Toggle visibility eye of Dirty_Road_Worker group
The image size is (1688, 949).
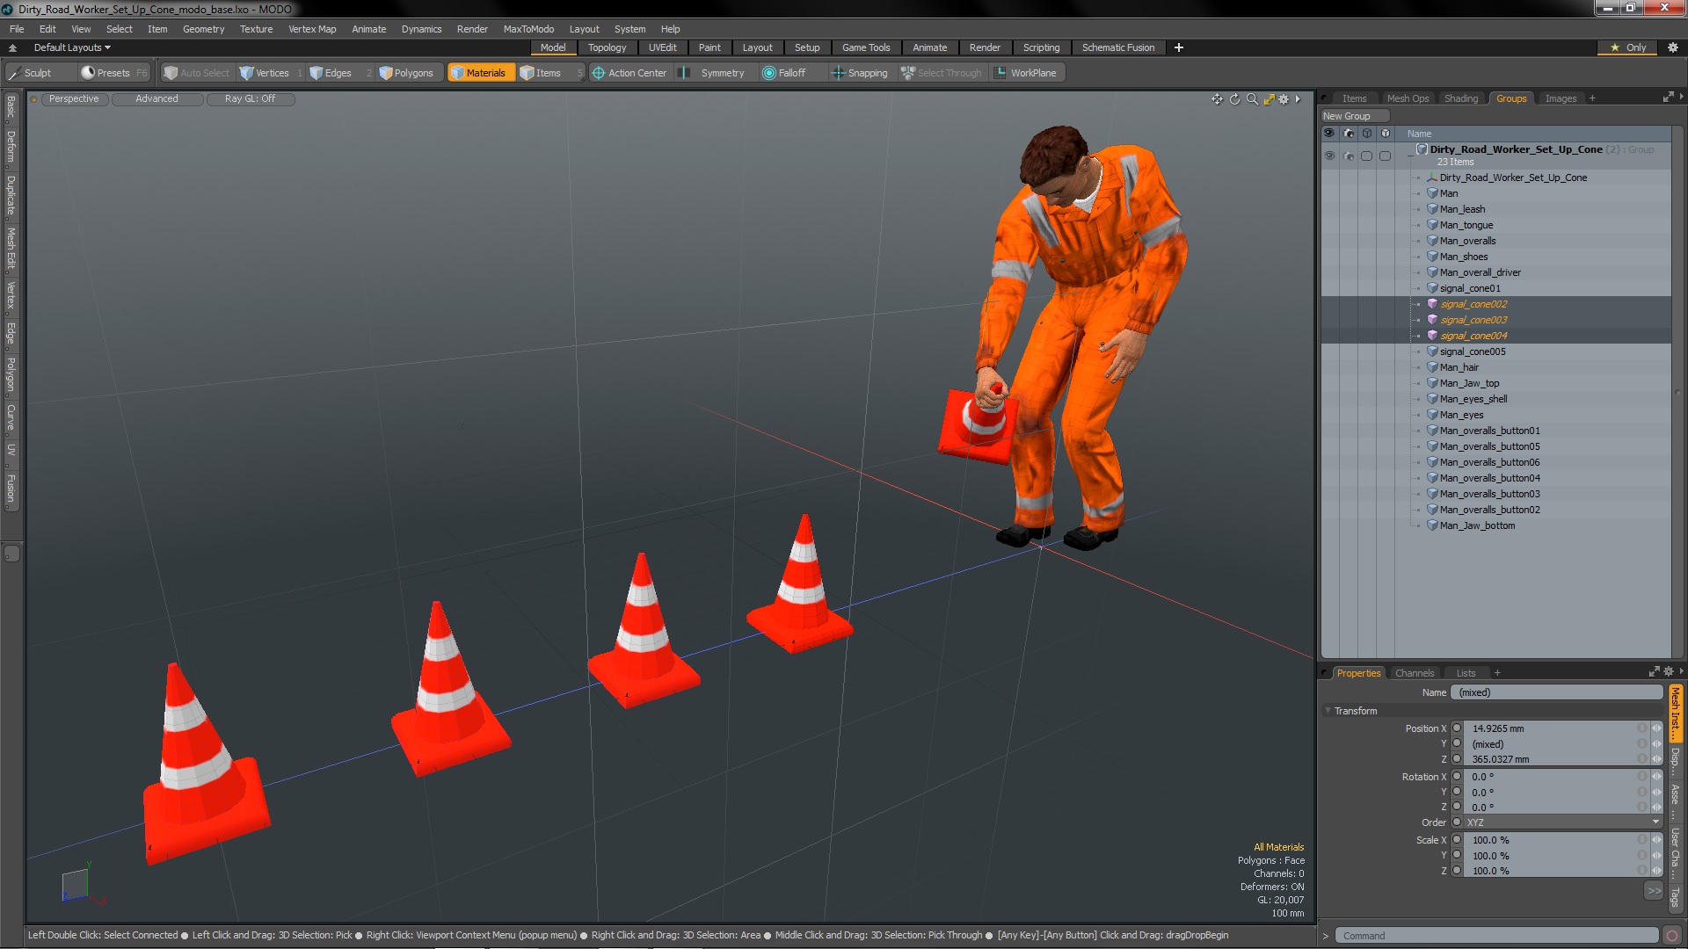(1329, 156)
